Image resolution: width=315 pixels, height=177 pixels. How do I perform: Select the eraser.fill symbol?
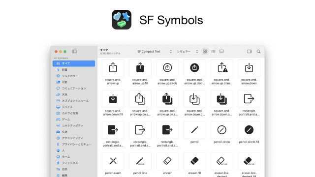pyautogui.click(x=194, y=161)
